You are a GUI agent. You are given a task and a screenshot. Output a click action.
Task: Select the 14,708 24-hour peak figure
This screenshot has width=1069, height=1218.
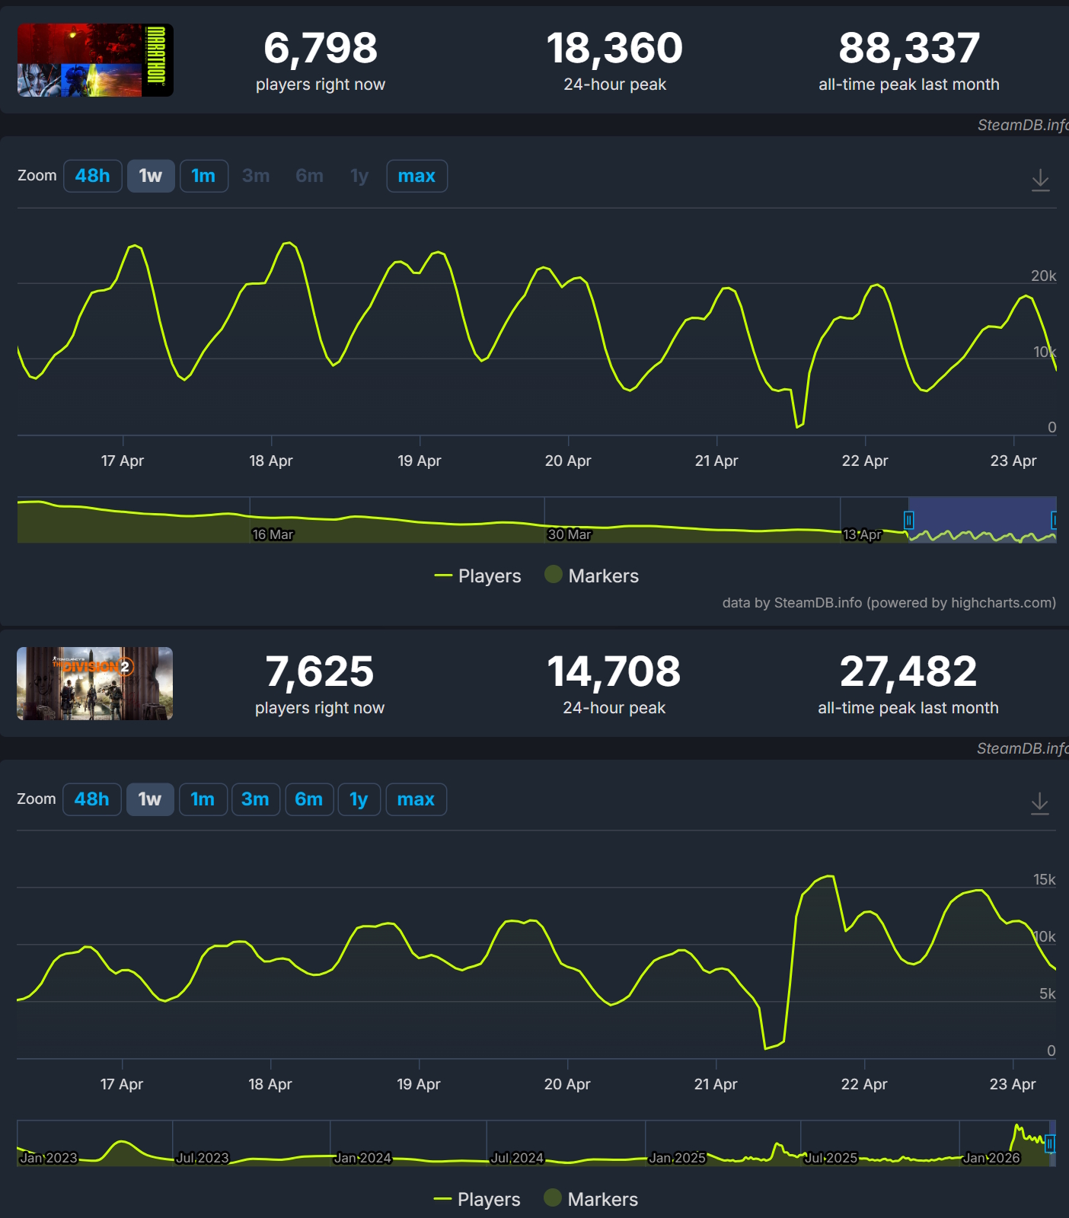coord(614,671)
